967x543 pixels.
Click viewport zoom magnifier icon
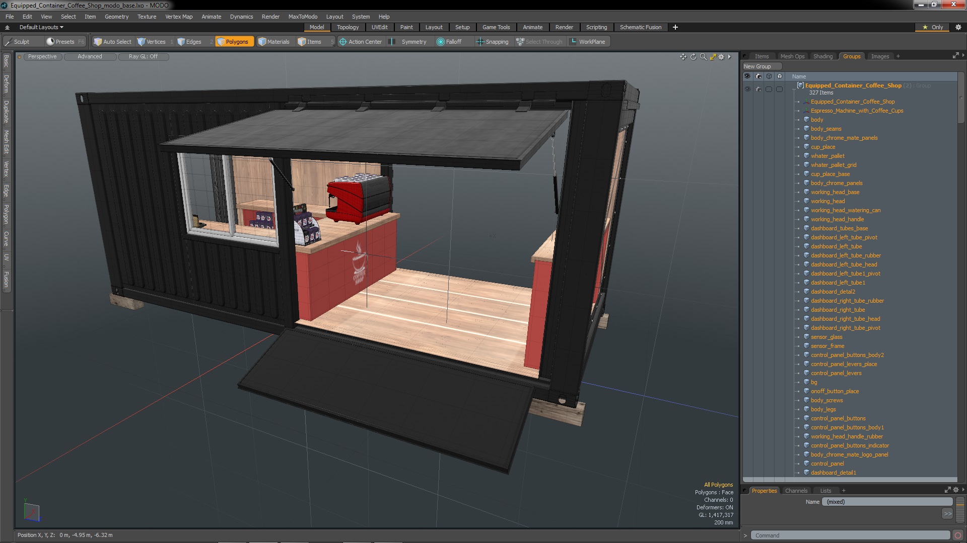703,57
